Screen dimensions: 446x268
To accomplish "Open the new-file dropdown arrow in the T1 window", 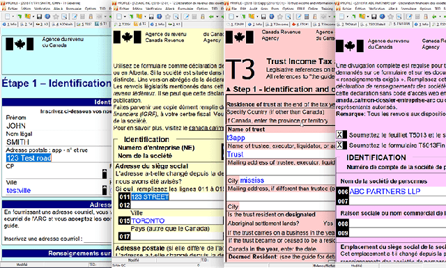I will click(13, 17).
